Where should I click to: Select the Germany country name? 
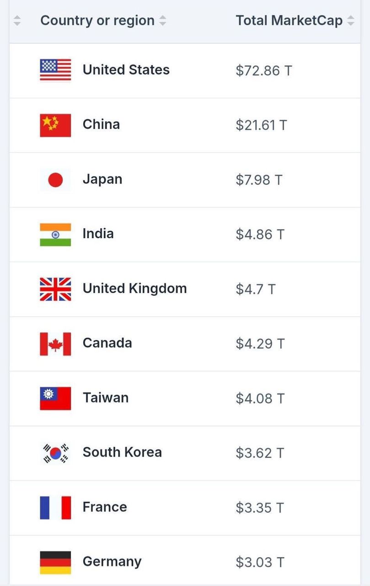point(112,562)
